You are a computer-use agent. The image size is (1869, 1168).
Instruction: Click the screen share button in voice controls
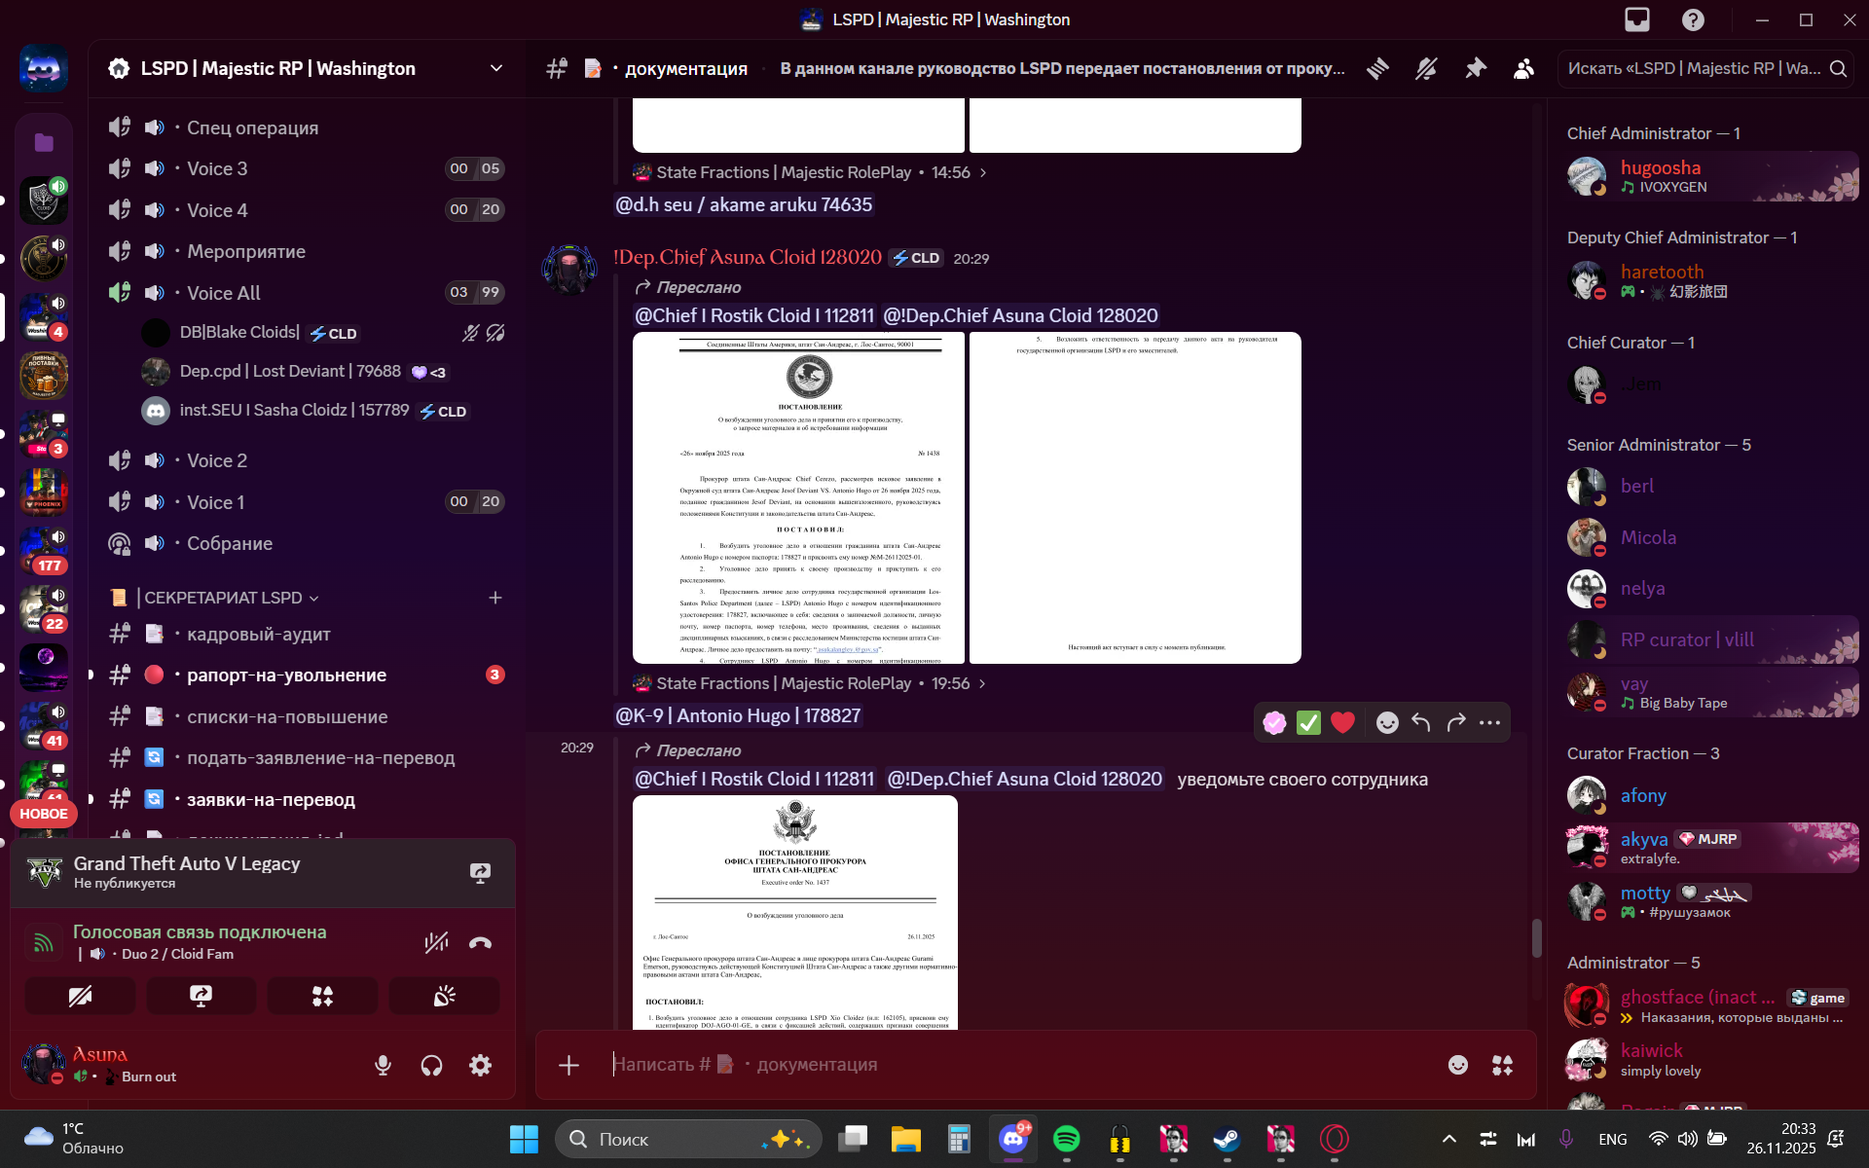201,996
